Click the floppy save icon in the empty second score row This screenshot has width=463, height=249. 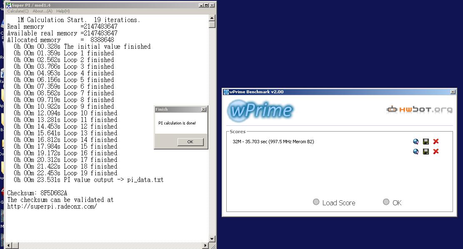(426, 152)
